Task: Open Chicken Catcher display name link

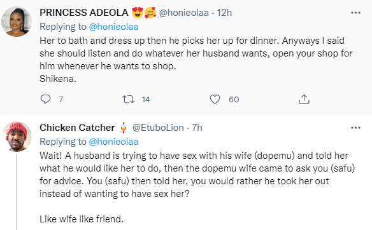Action: click(x=77, y=128)
